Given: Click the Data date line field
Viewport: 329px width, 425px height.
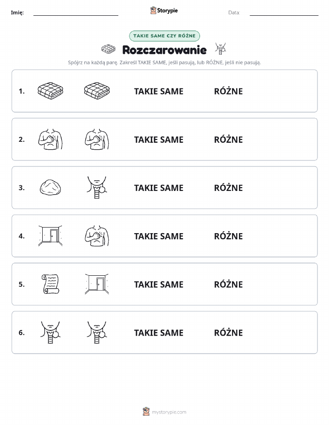Looking at the screenshot, I should [284, 13].
